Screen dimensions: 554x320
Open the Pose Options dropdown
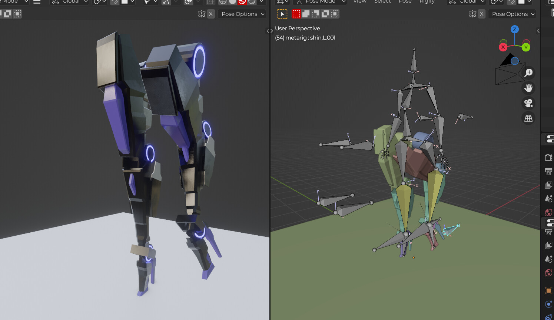512,14
